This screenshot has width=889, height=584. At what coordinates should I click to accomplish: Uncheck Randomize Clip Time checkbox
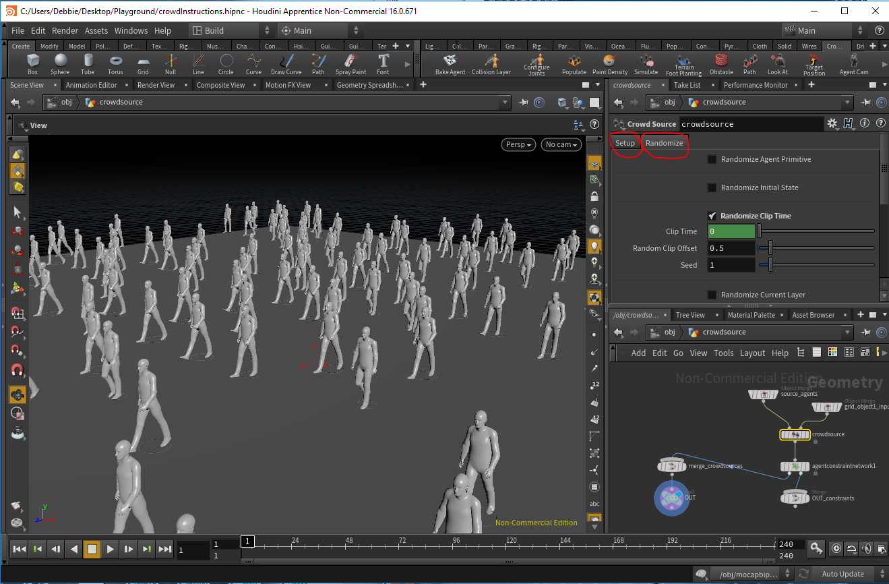pos(712,216)
